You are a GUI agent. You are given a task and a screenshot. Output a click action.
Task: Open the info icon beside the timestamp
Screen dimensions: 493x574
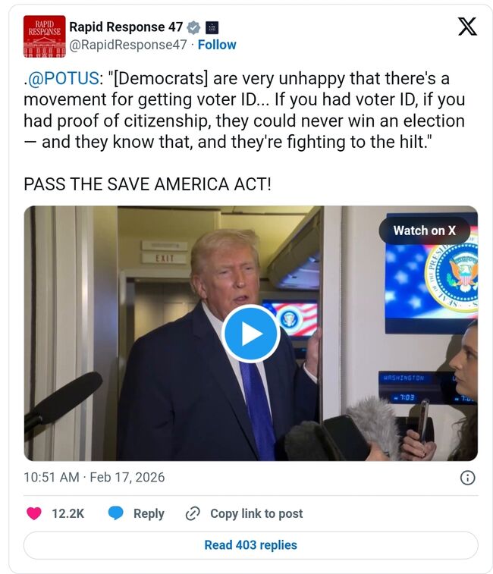[467, 478]
